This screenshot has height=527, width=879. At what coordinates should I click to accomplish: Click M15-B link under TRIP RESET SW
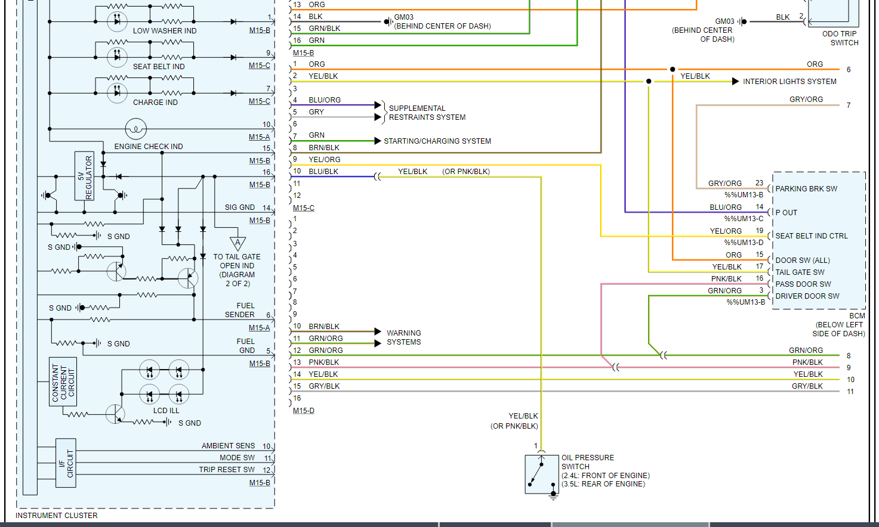[x=260, y=483]
